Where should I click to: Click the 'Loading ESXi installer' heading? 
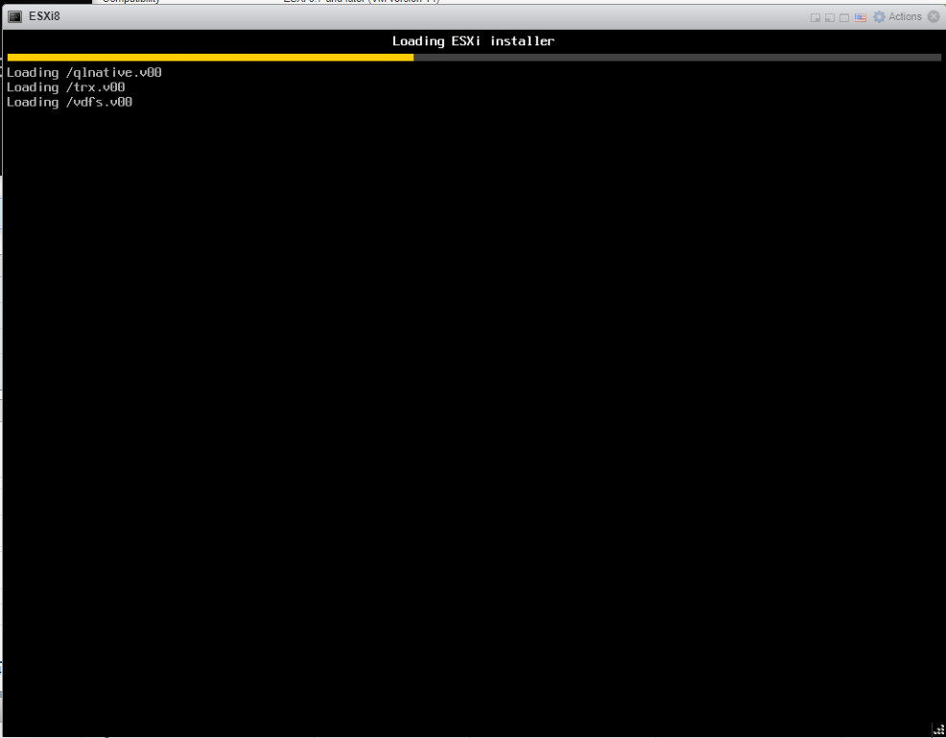(473, 41)
